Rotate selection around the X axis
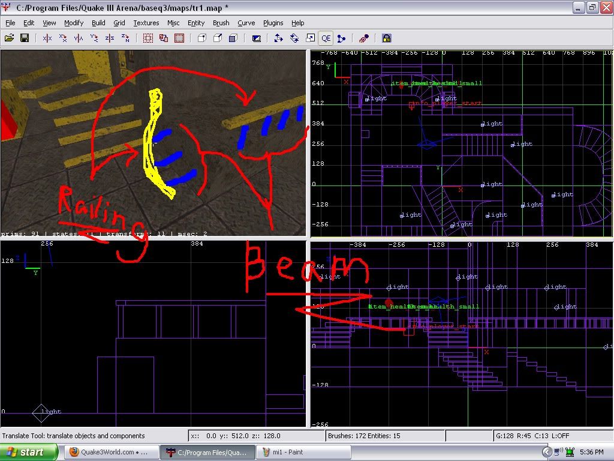 [63, 38]
